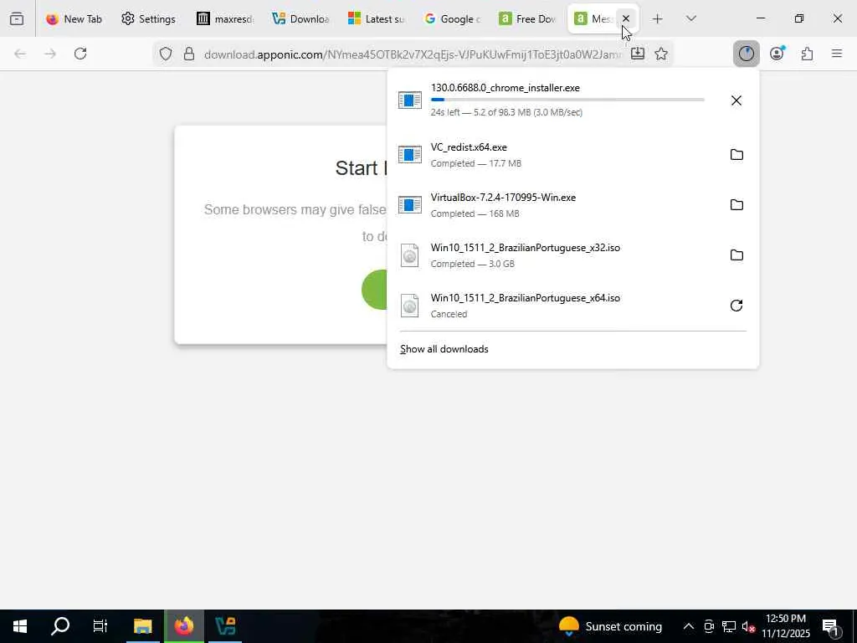The image size is (857, 643).
Task: Click Show all downloads link
Action: [444, 349]
